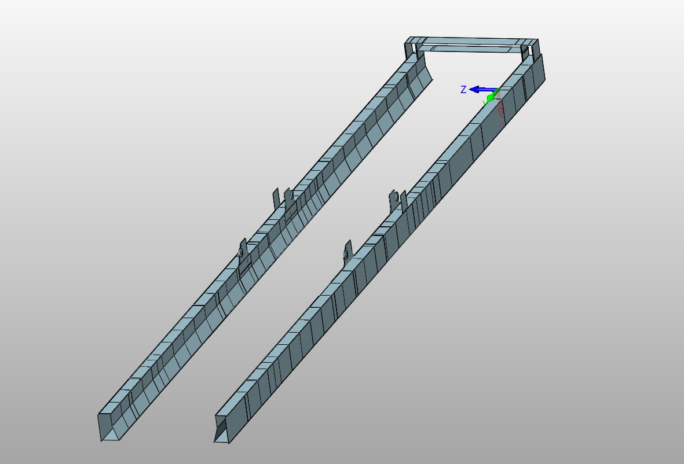Viewport: 684px width, 464px height.
Task: Click the blue Z axis label
Action: (x=463, y=90)
